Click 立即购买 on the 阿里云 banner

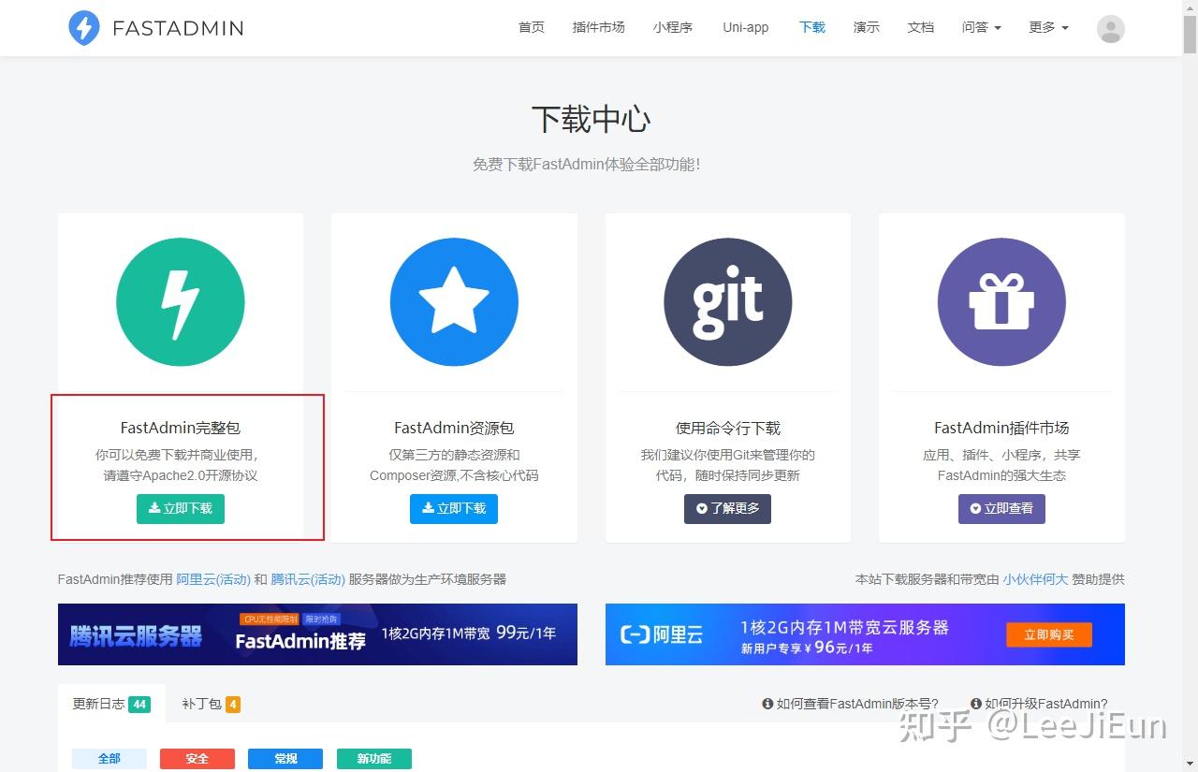[1049, 634]
